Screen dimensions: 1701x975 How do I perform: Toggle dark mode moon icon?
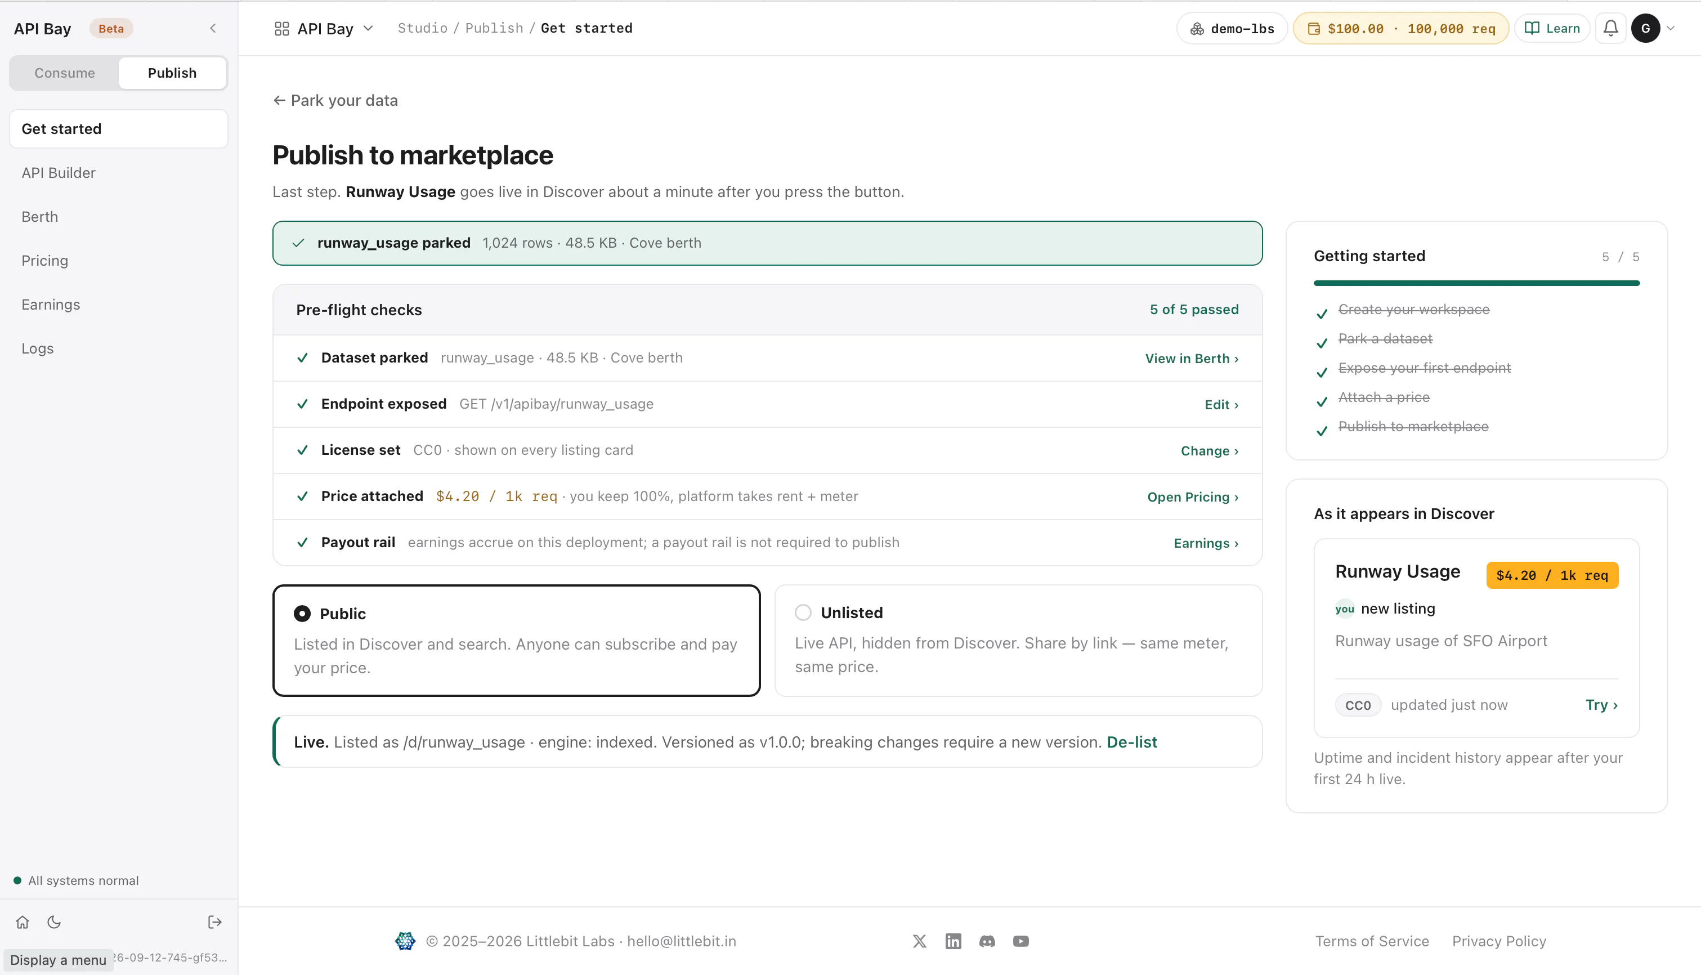coord(54,922)
